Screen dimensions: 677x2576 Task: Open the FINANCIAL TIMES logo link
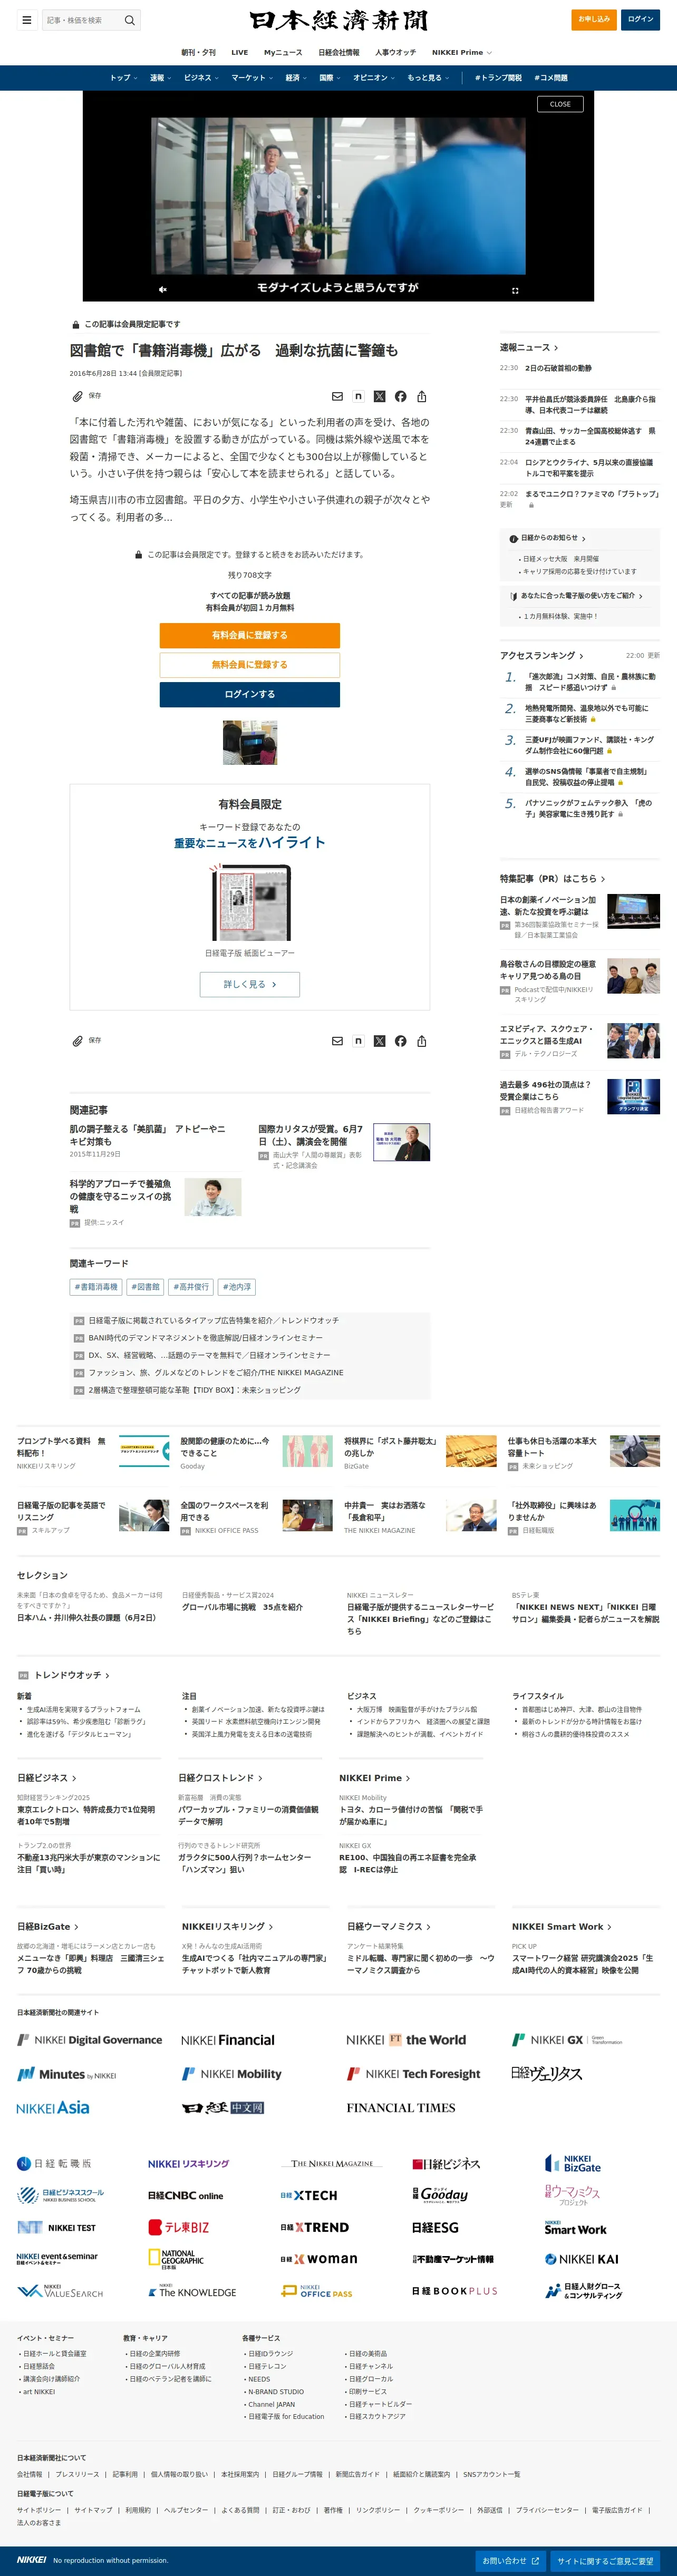click(x=401, y=2107)
